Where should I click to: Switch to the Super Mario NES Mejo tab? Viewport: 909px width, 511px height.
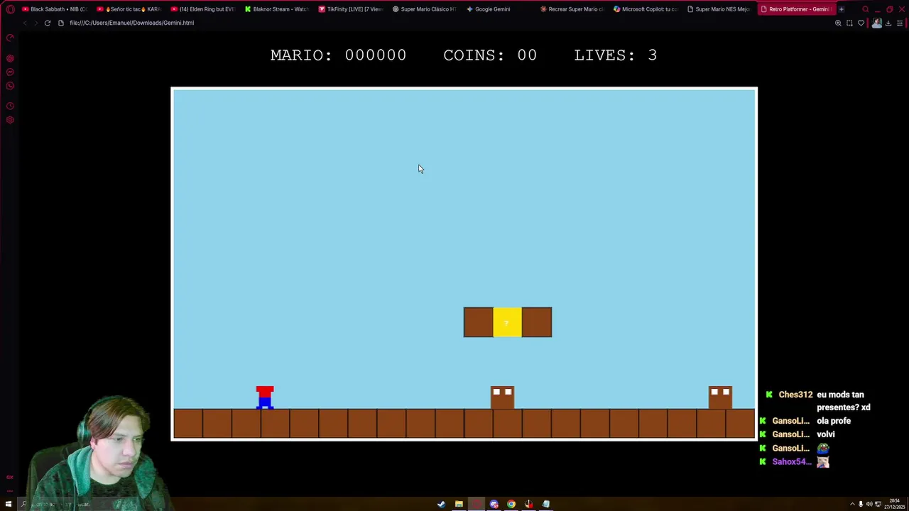pos(719,9)
